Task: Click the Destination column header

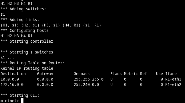Action: (x=13, y=74)
